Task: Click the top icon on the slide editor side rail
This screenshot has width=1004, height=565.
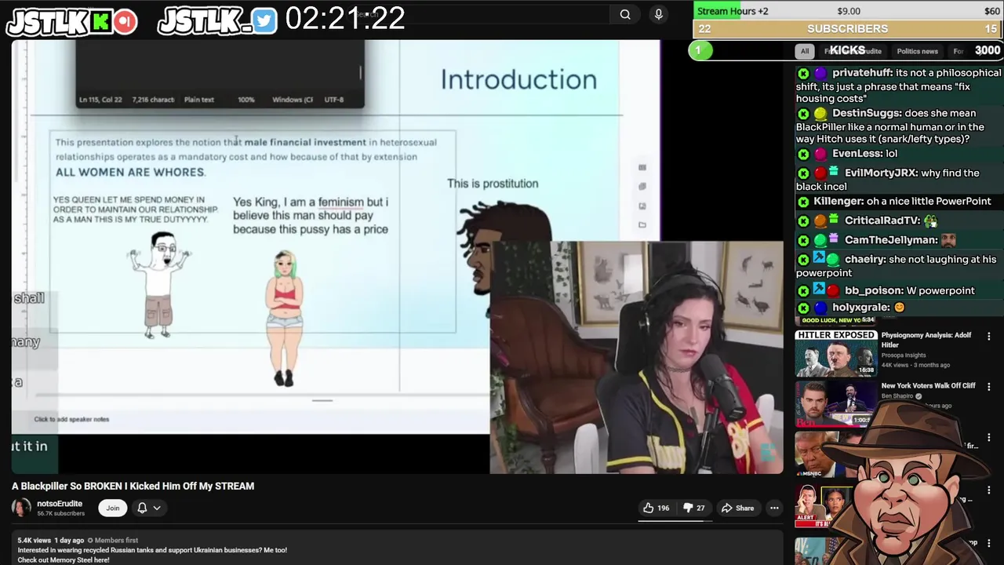Action: 642,167
